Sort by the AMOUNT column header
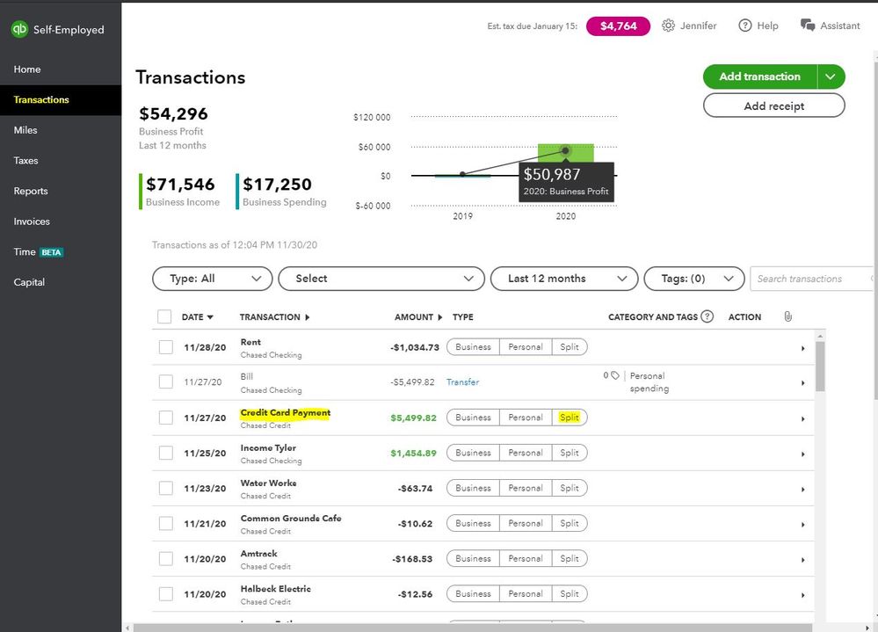The image size is (878, 632). pyautogui.click(x=418, y=316)
